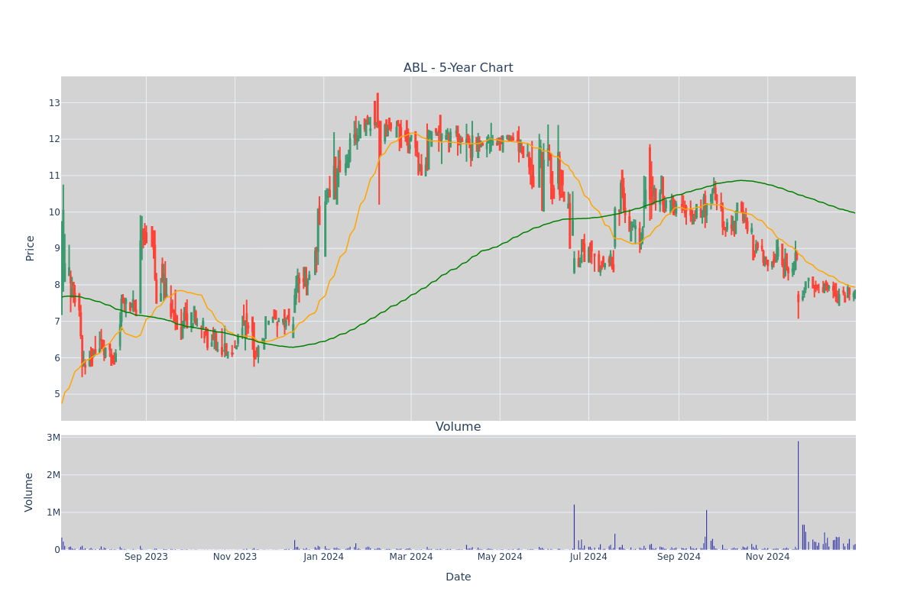Click the 1M volume tick label

[53, 512]
